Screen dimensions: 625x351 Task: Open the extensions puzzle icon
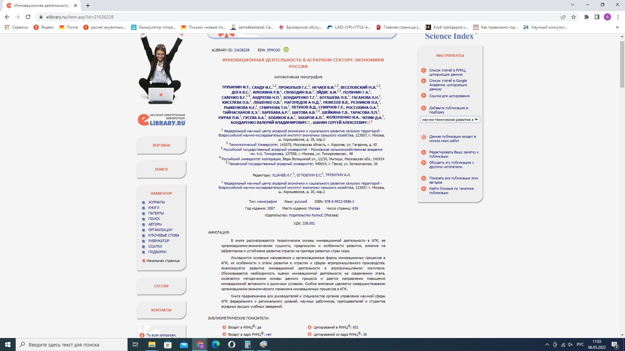pyautogui.click(x=587, y=17)
